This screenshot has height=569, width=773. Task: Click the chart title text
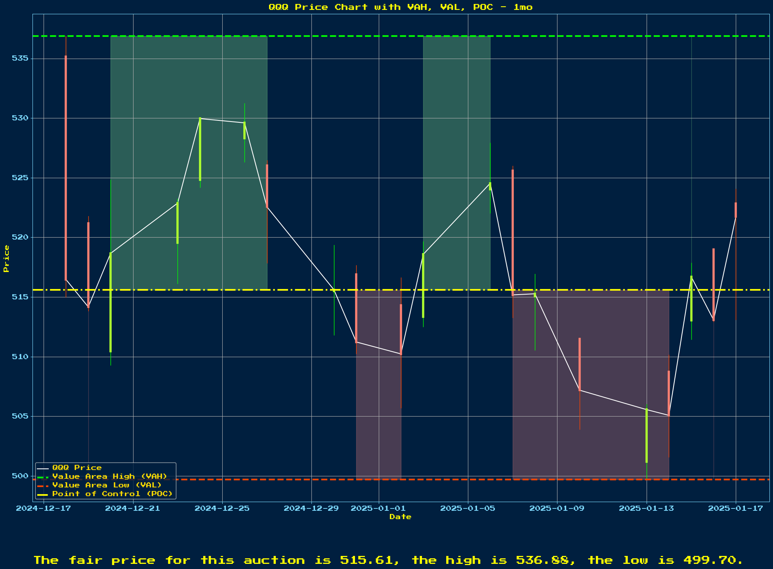click(x=400, y=7)
